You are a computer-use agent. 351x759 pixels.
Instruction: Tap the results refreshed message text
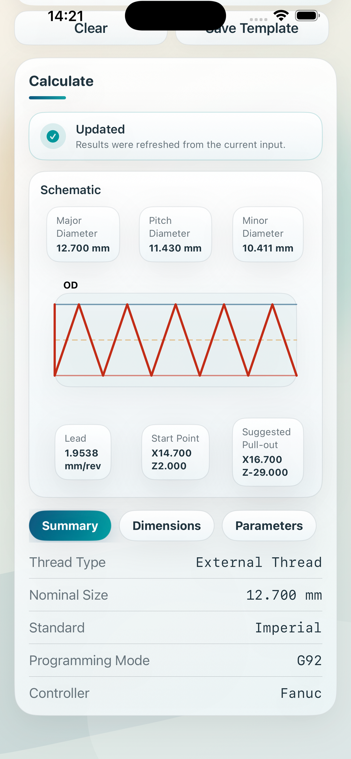(x=181, y=145)
